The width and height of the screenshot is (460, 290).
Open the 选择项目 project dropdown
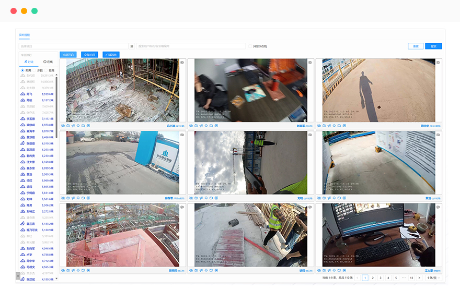pyautogui.click(x=73, y=46)
